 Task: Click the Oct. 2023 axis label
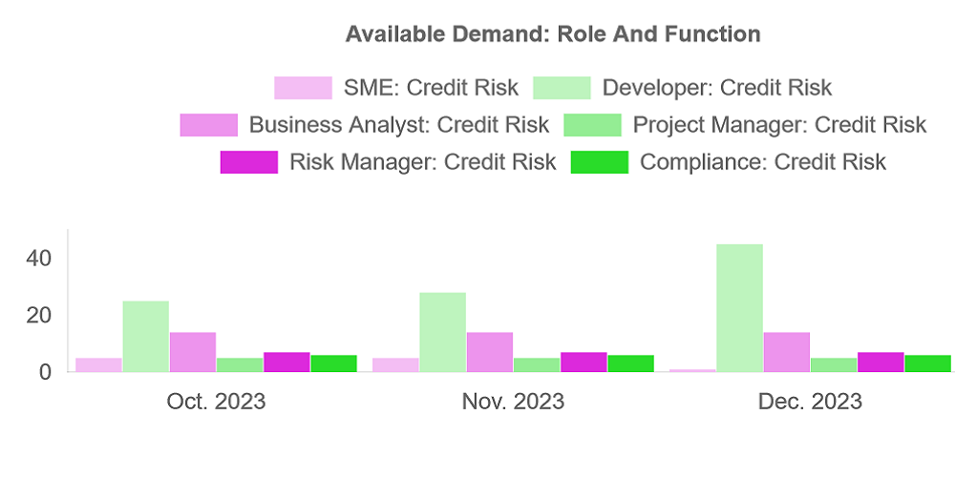216,402
